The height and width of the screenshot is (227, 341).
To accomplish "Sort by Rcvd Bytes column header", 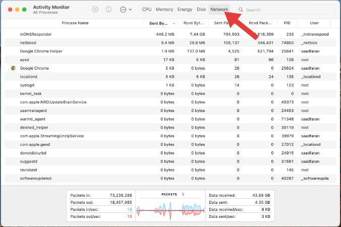I will coord(193,23).
